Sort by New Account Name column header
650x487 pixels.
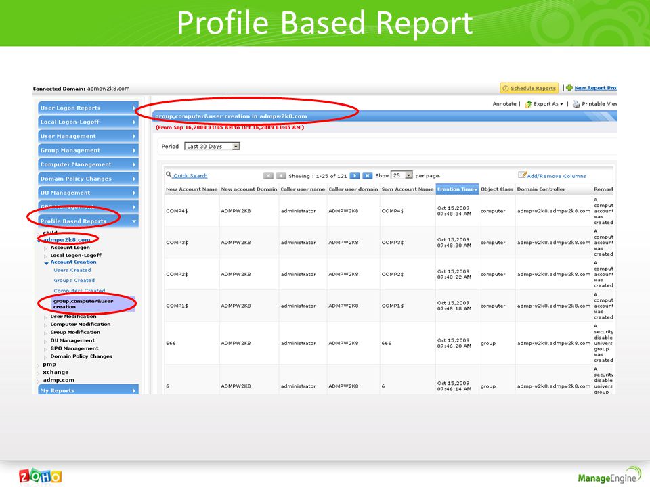tap(192, 189)
